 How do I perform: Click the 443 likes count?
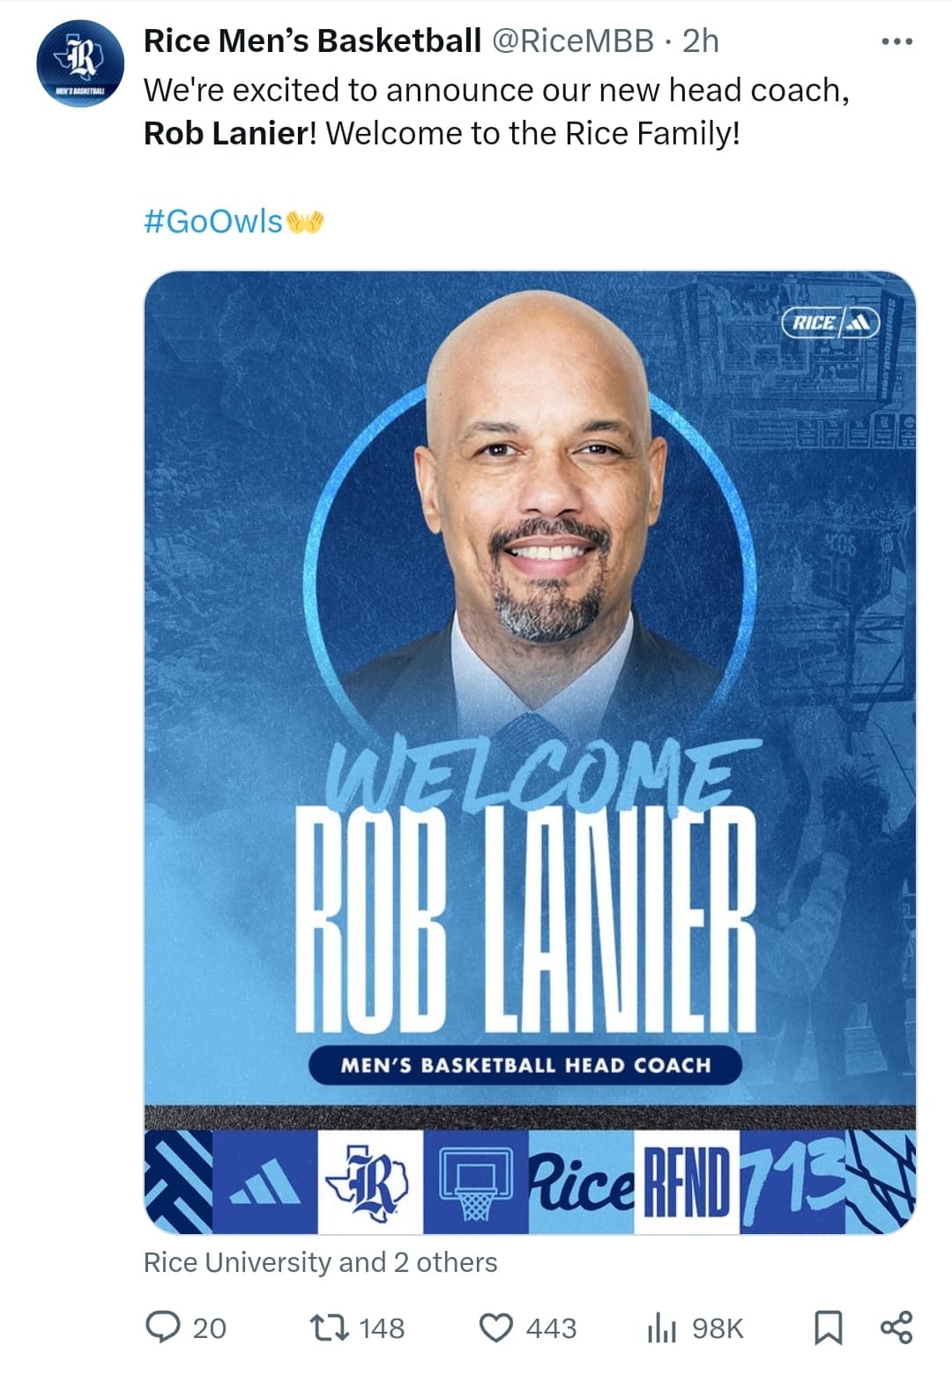click(x=551, y=1328)
